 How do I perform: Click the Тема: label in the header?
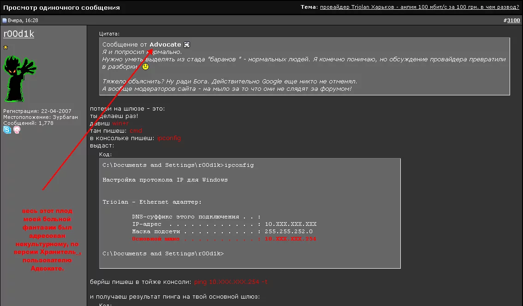point(309,7)
